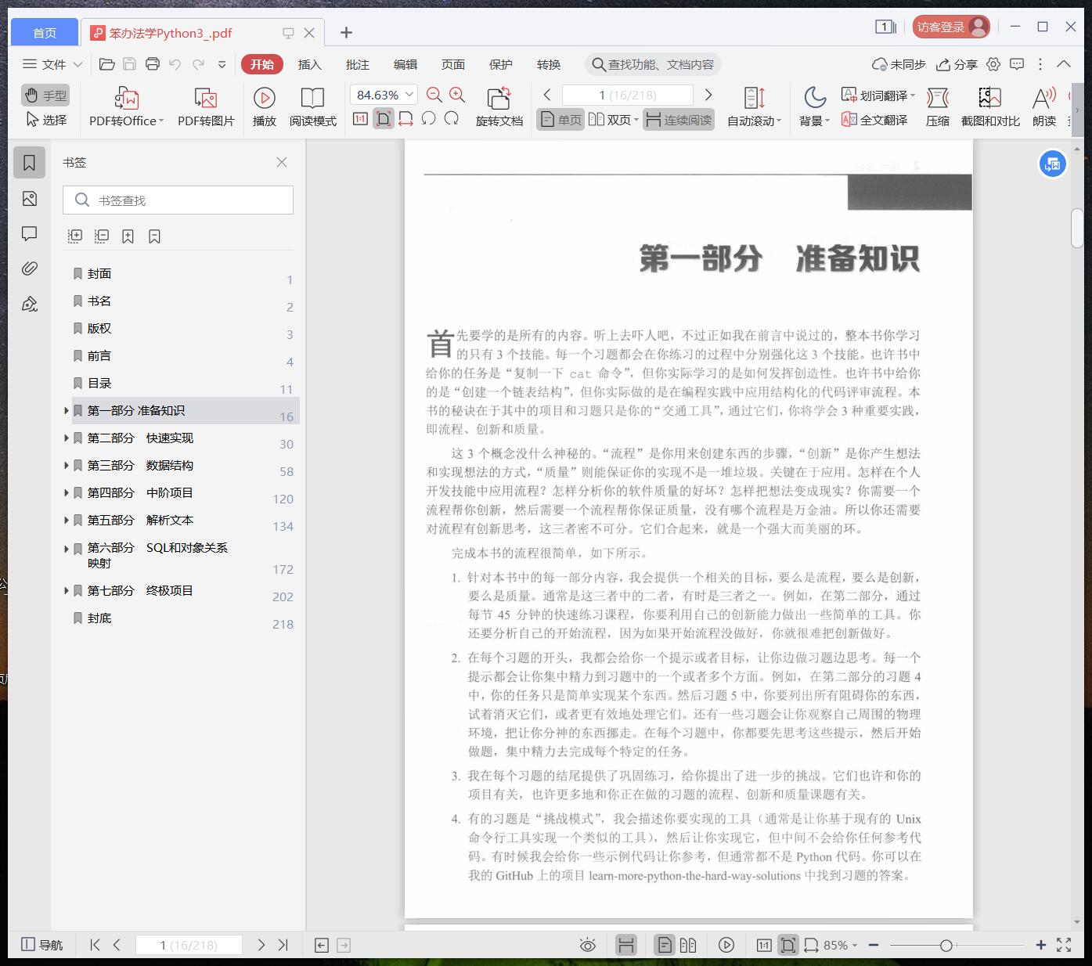1092x966 pixels.
Task: Go to next page arrow in toolbar
Action: [x=708, y=95]
